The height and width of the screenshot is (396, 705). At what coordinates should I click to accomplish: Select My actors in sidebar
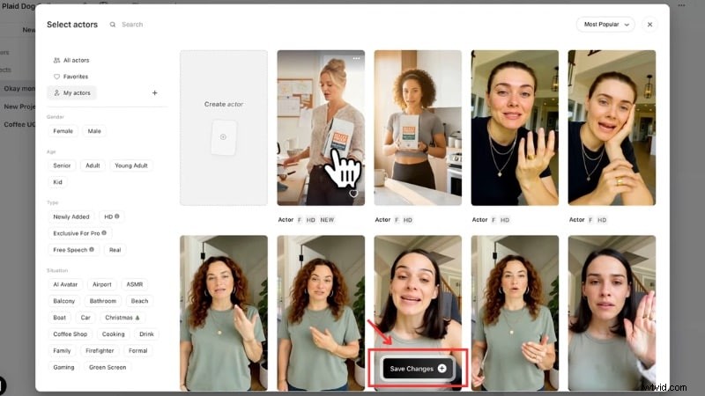point(72,93)
